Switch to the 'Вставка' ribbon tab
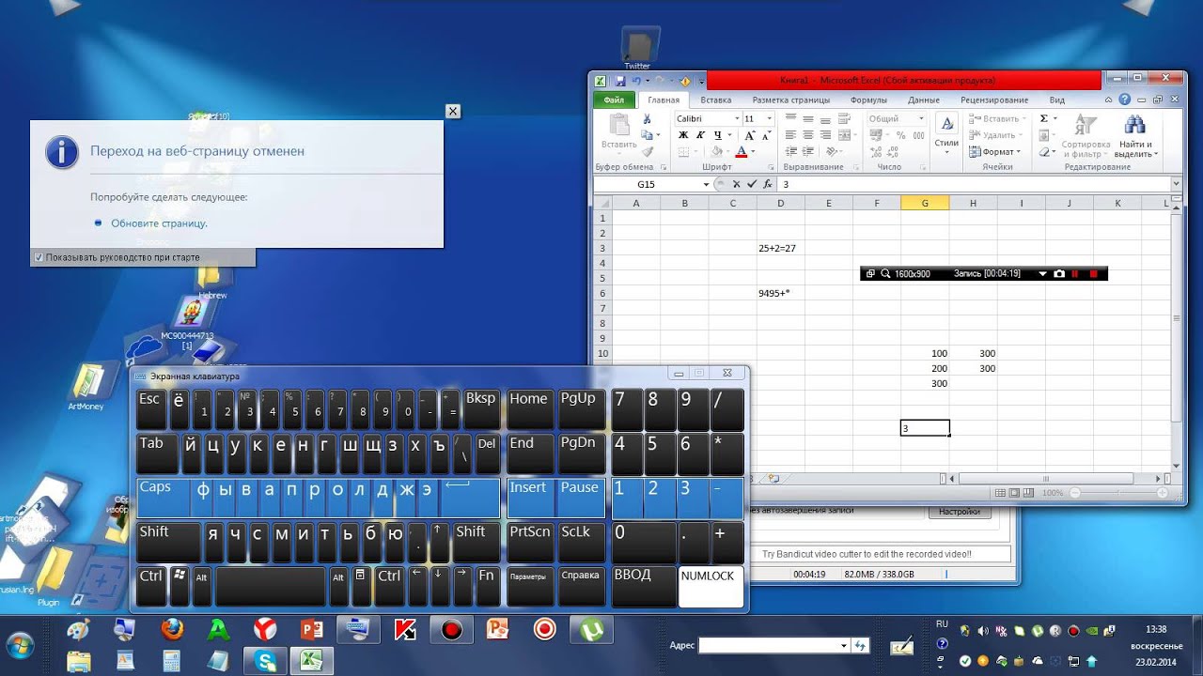This screenshot has height=676, width=1203. (716, 100)
